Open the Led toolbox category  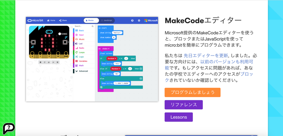click(84, 44)
